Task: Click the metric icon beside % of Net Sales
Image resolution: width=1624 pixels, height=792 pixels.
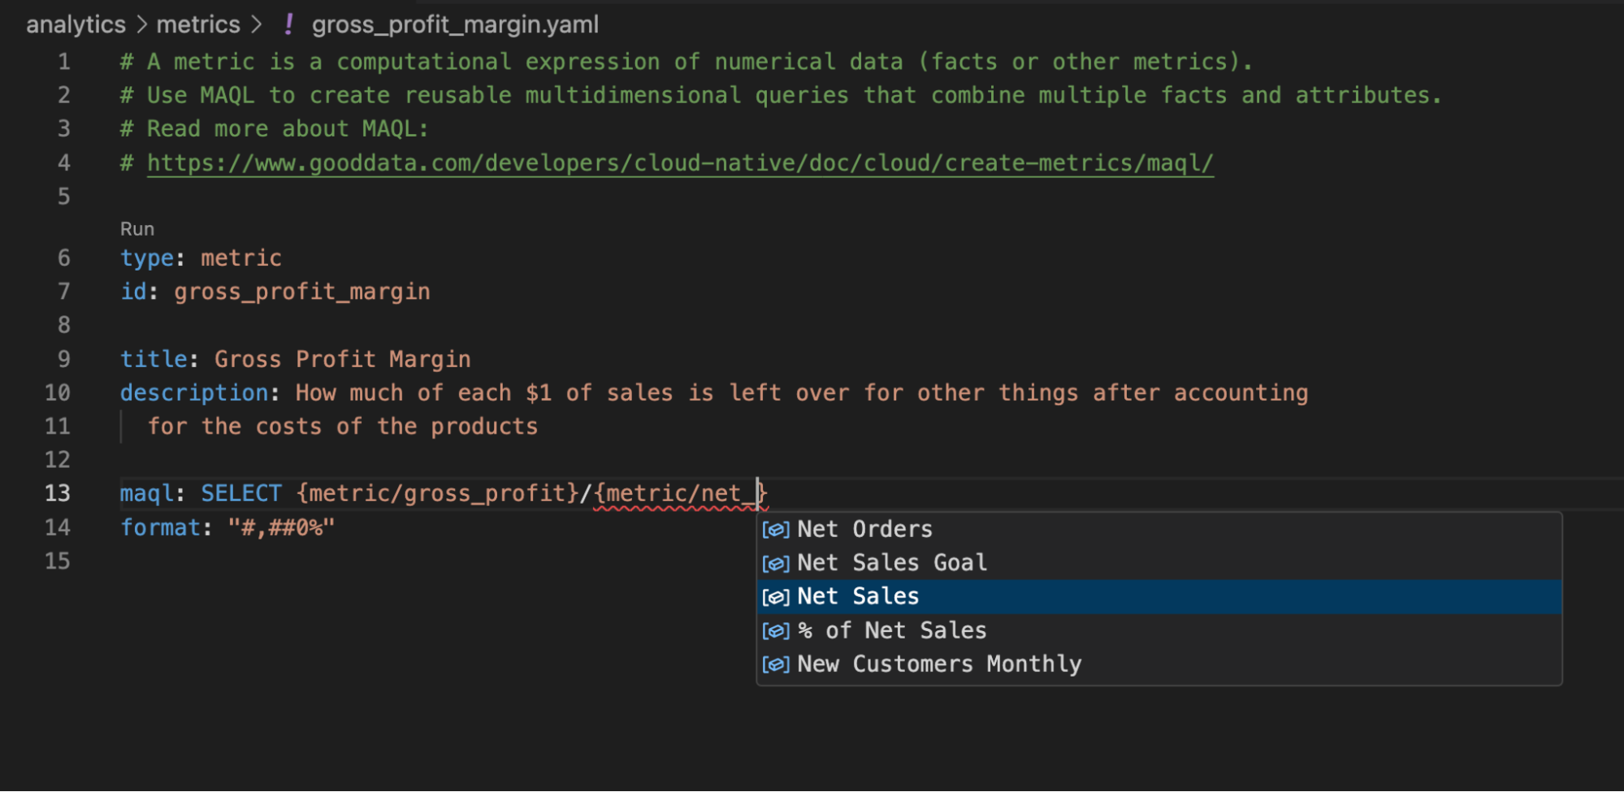Action: 776,630
